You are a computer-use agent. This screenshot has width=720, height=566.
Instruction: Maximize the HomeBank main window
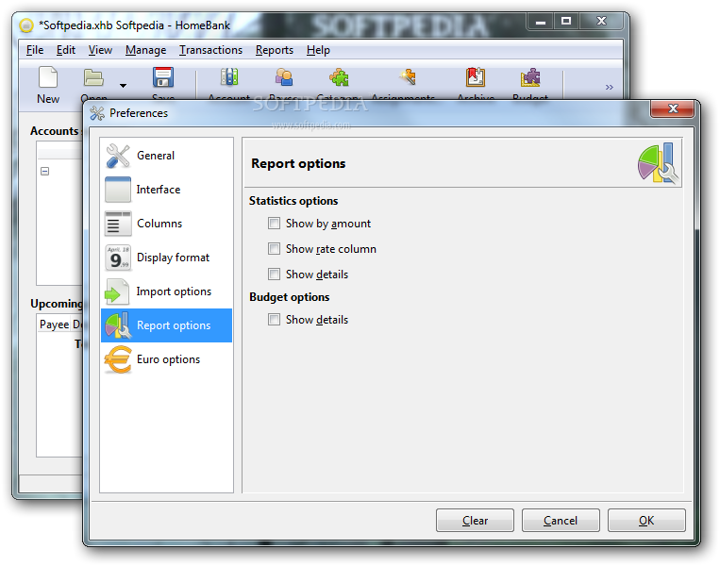566,21
